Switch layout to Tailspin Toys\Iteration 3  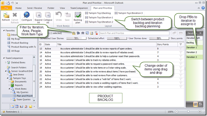pos(129,13)
